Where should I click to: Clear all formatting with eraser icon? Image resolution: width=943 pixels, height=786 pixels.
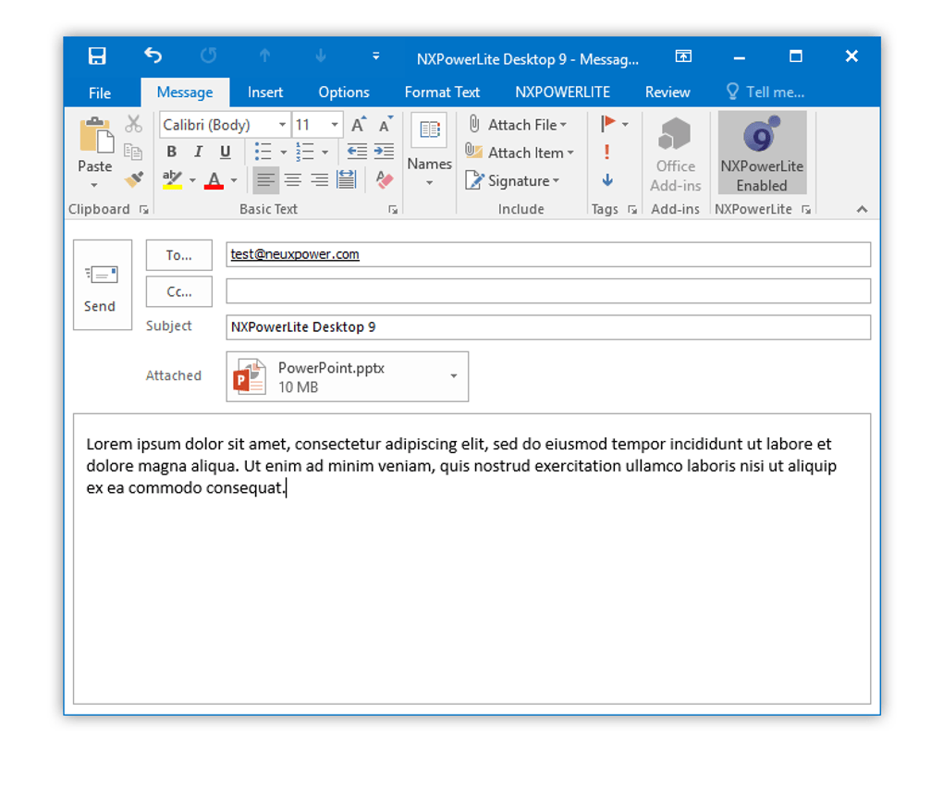[385, 179]
